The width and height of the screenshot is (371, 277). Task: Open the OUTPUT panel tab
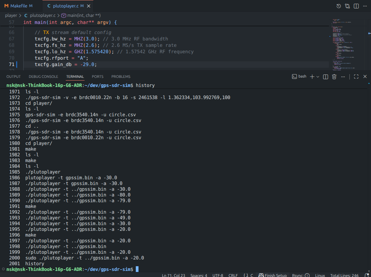13,76
